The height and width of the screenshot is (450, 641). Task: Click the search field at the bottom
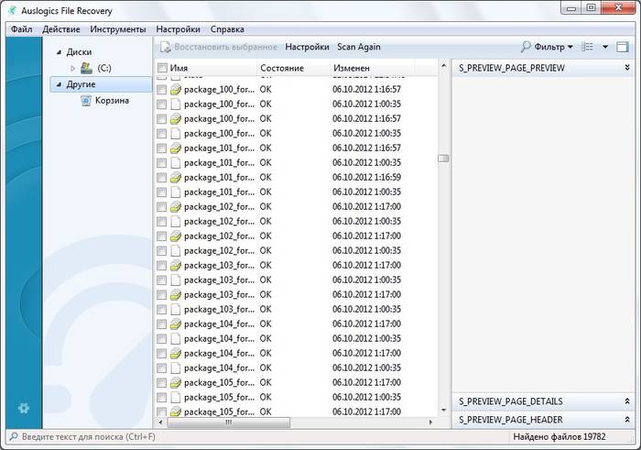tap(137, 438)
